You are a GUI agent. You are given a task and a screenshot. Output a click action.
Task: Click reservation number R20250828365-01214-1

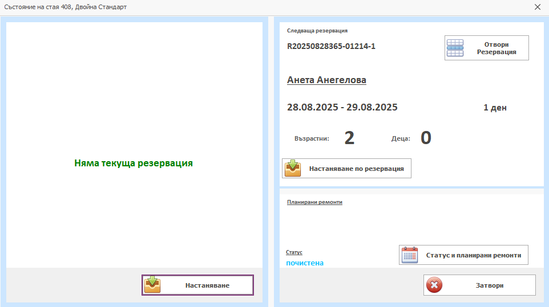tap(331, 46)
